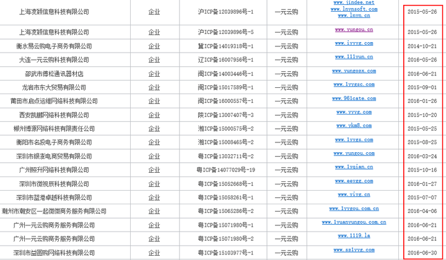Select the record number 粤ICP备15071980号-1
Screen dimensions: 446x260
click(x=225, y=225)
